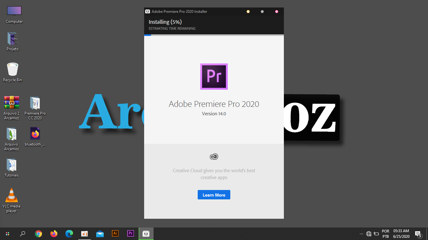Open the Windows Start menu

coord(8,234)
